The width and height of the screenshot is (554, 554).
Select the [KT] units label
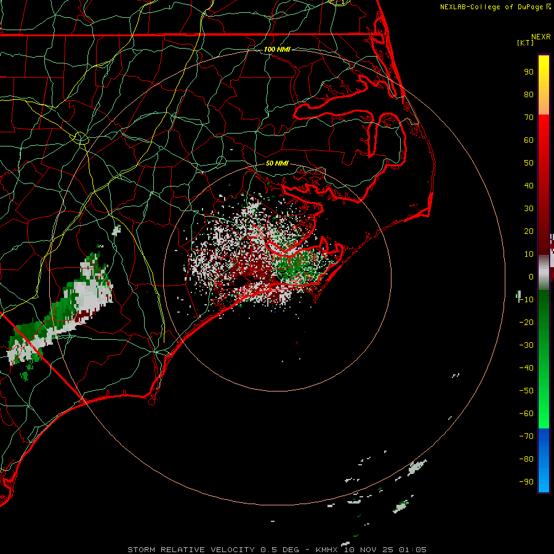(x=526, y=42)
